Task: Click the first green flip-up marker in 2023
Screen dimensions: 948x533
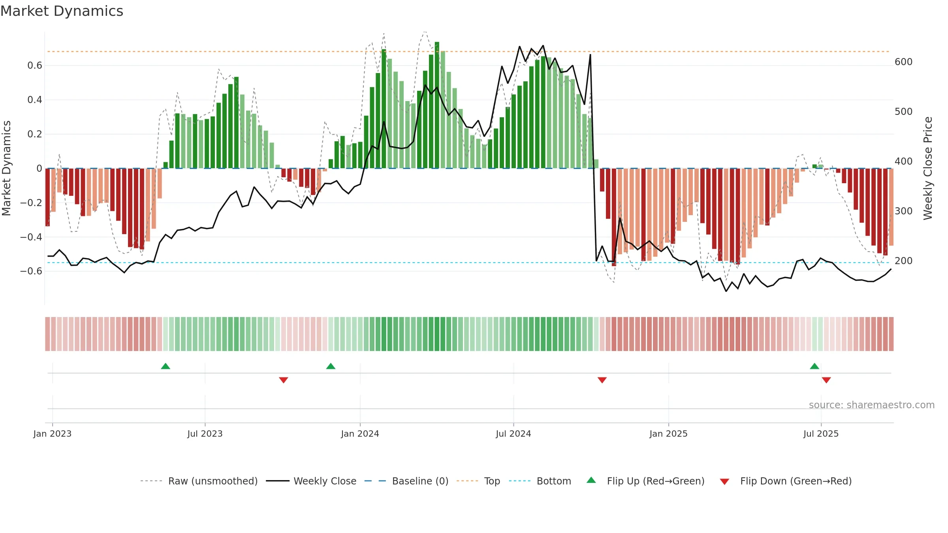Action: click(x=166, y=366)
